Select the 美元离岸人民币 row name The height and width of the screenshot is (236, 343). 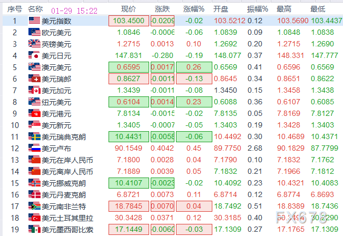tap(67, 172)
